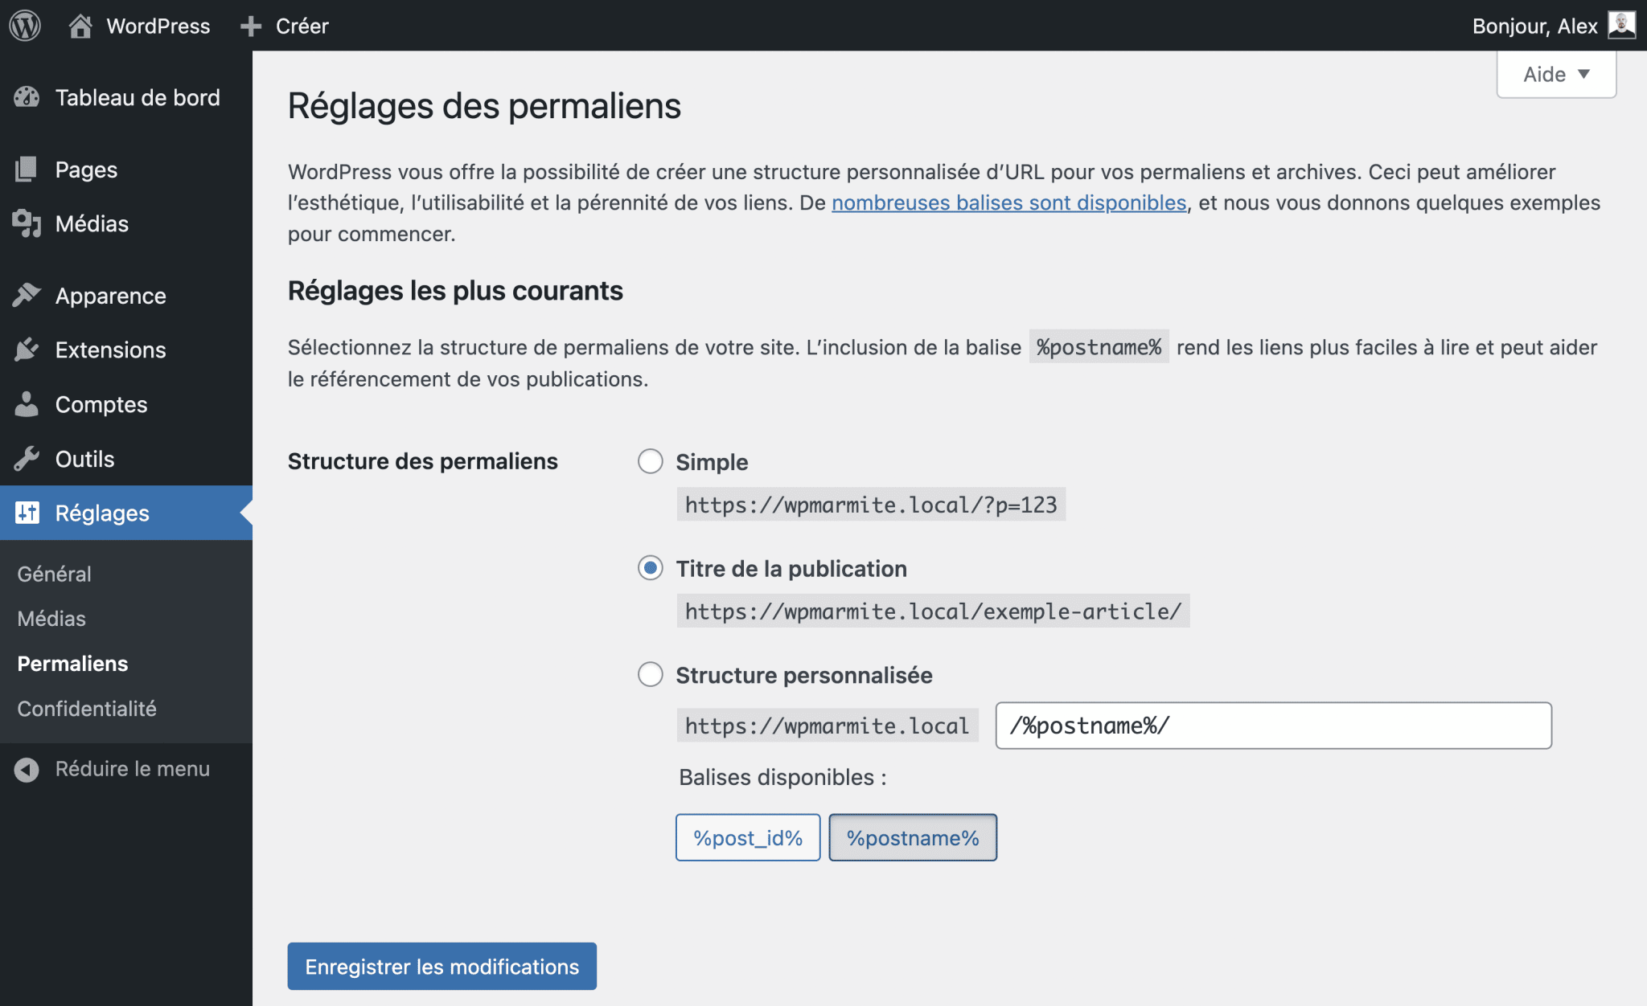Select the Simple permalink option
The image size is (1647, 1006).
pyautogui.click(x=650, y=461)
